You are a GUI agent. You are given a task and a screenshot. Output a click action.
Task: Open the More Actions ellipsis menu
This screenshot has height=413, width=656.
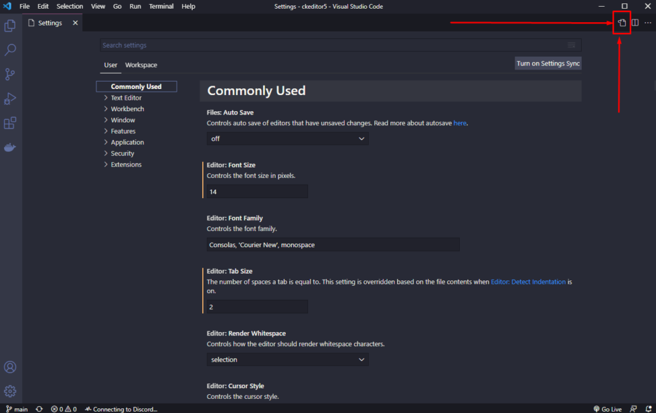coord(648,23)
